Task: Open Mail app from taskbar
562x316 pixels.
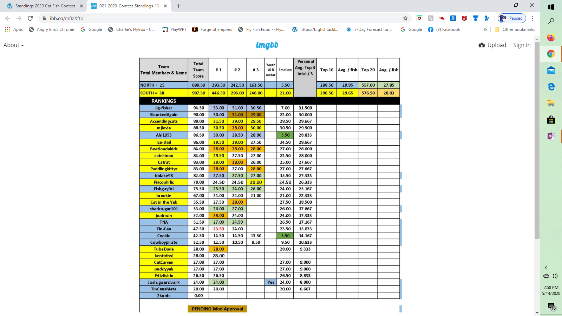Action: pyautogui.click(x=551, y=70)
